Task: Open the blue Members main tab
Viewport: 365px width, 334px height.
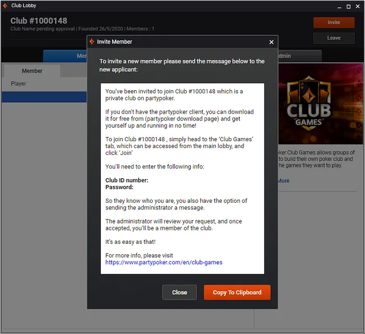Action: point(65,56)
